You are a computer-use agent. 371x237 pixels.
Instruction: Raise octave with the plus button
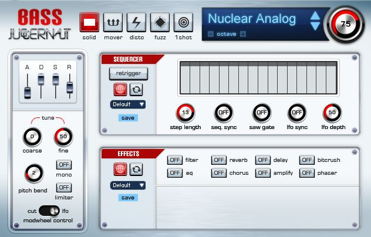click(243, 34)
